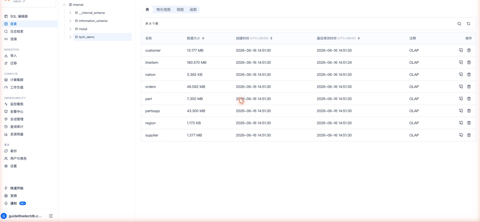This screenshot has height=222, width=480.
Task: Click the import icon for lineitem row
Action: (461, 62)
